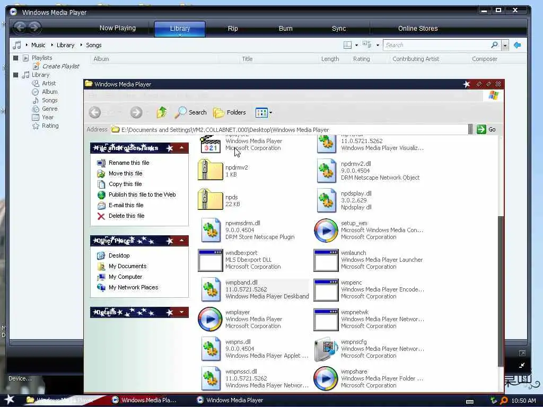The image size is (543, 407).
Task: Select Year in the library tree
Action: 47,117
